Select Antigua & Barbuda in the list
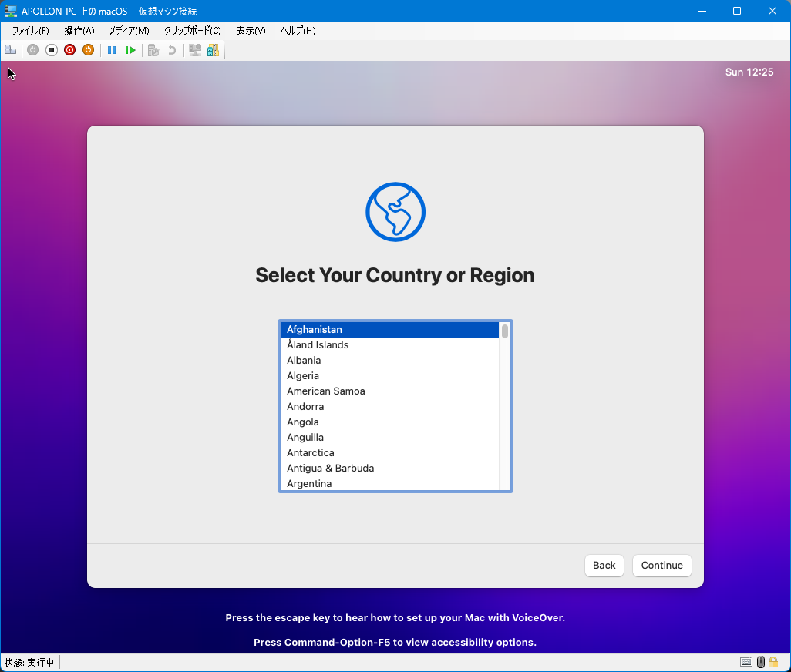 (x=389, y=469)
